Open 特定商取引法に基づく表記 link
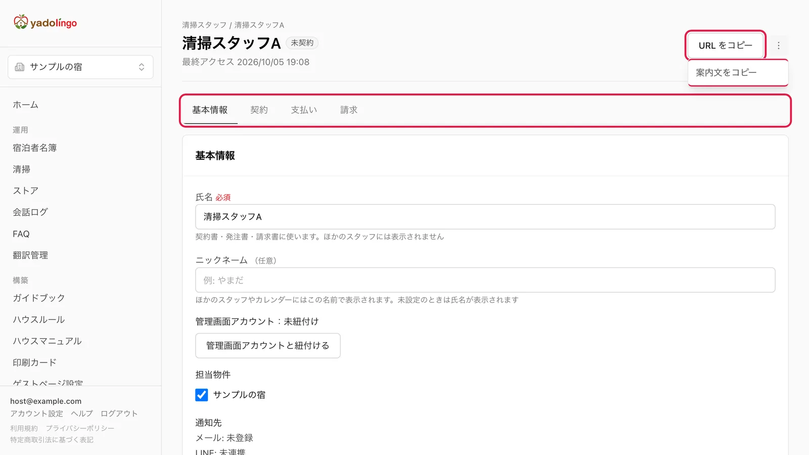 pos(52,440)
